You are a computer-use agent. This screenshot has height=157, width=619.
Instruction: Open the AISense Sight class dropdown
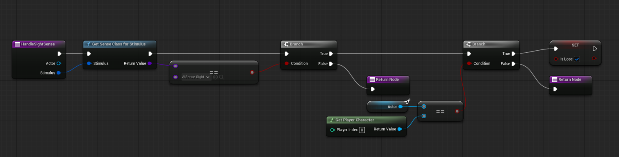click(x=196, y=77)
